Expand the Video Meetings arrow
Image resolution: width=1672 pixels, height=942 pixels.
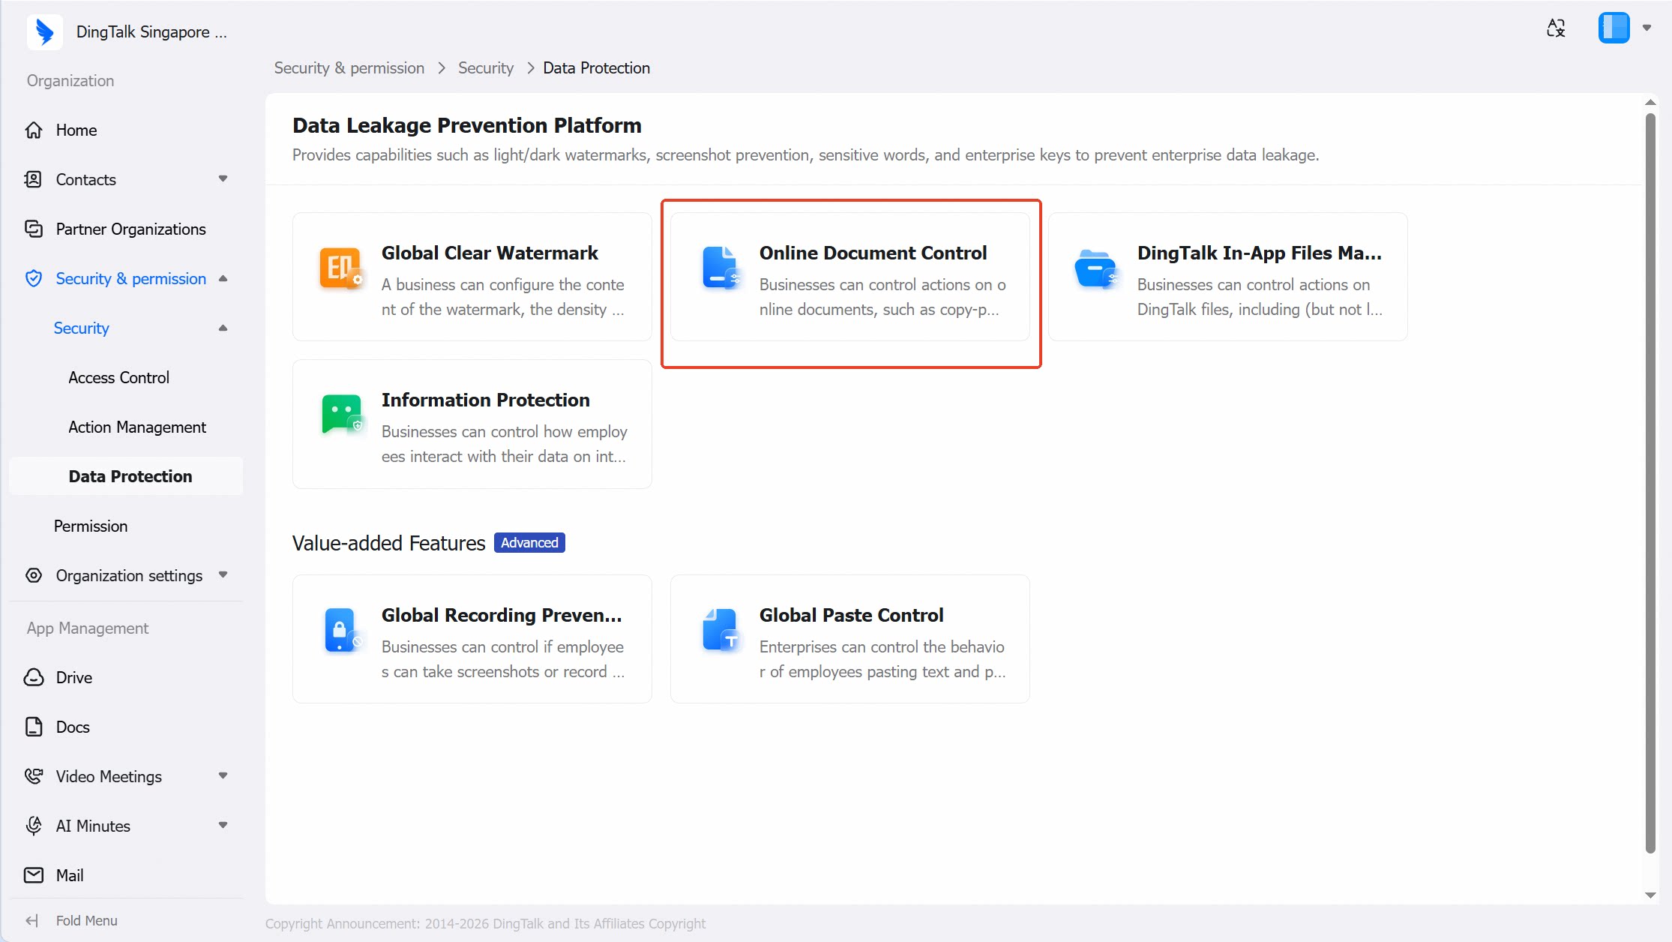click(223, 775)
